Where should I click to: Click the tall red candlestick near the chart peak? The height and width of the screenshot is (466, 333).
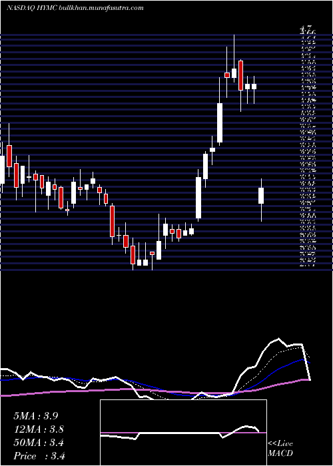point(240,75)
